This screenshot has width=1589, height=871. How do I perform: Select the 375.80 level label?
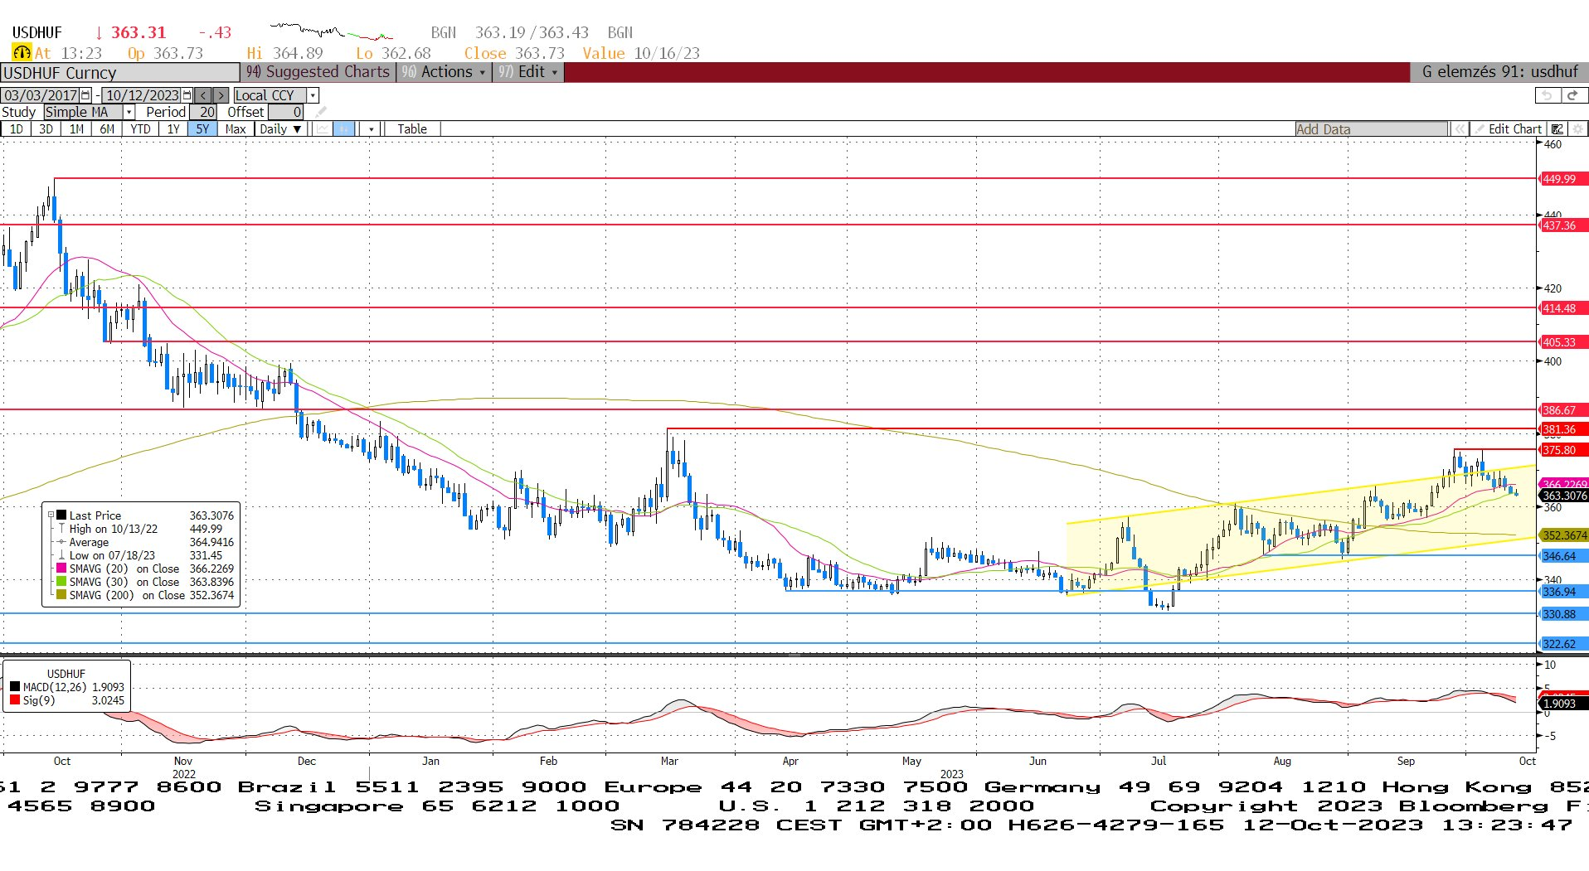click(x=1563, y=450)
